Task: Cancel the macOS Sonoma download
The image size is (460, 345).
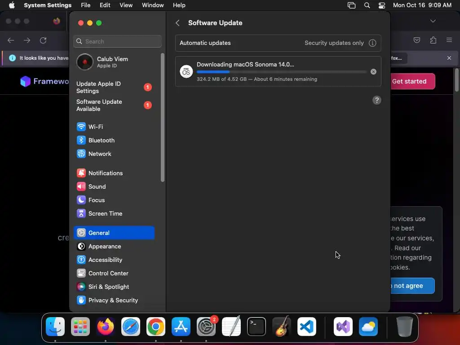Action: pos(373,71)
